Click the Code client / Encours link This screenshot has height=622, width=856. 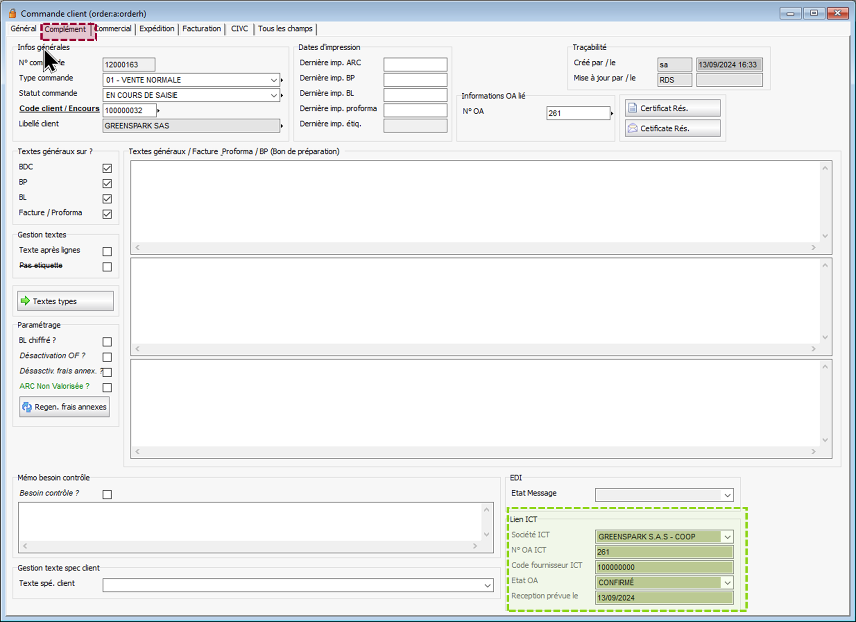coord(59,108)
